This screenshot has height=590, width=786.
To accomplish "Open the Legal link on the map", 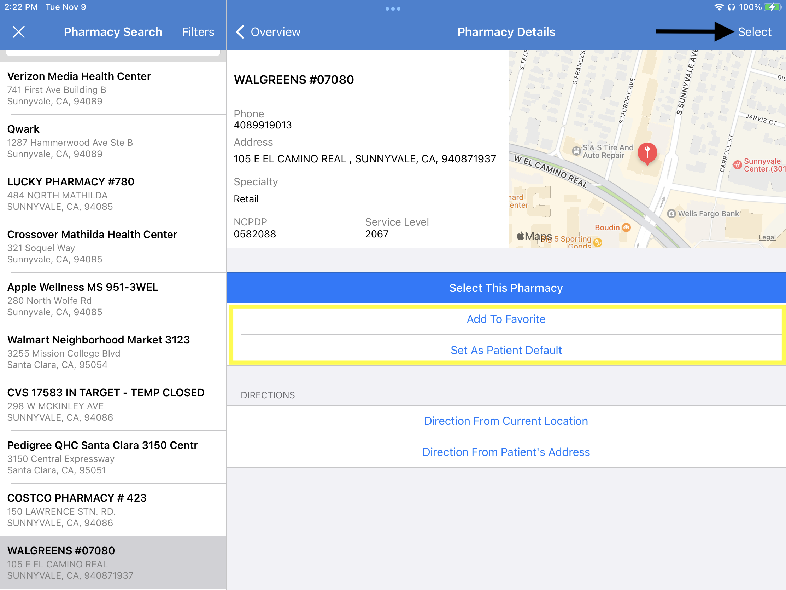I will (767, 237).
